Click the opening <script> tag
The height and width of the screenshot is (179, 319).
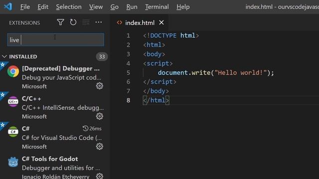pyautogui.click(x=158, y=63)
